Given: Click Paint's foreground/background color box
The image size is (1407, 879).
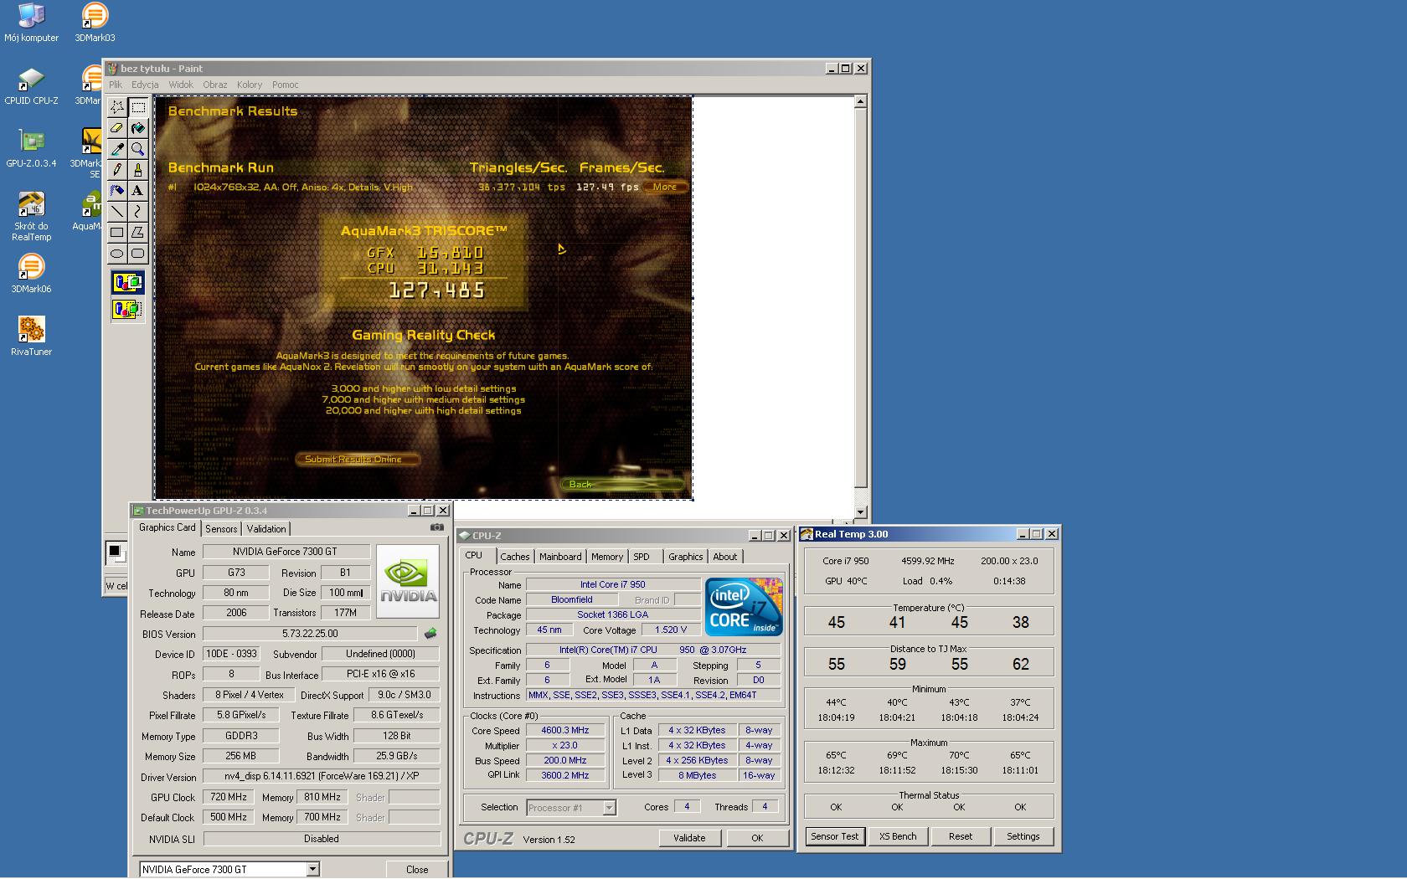Looking at the screenshot, I should 116,553.
